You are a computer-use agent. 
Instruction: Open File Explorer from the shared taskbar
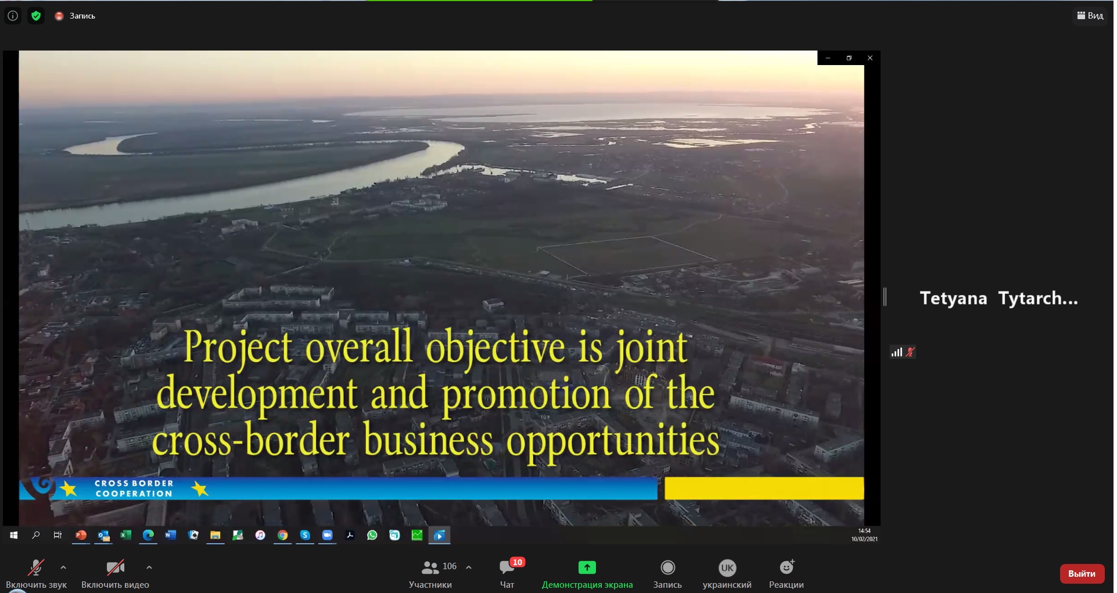[216, 535]
